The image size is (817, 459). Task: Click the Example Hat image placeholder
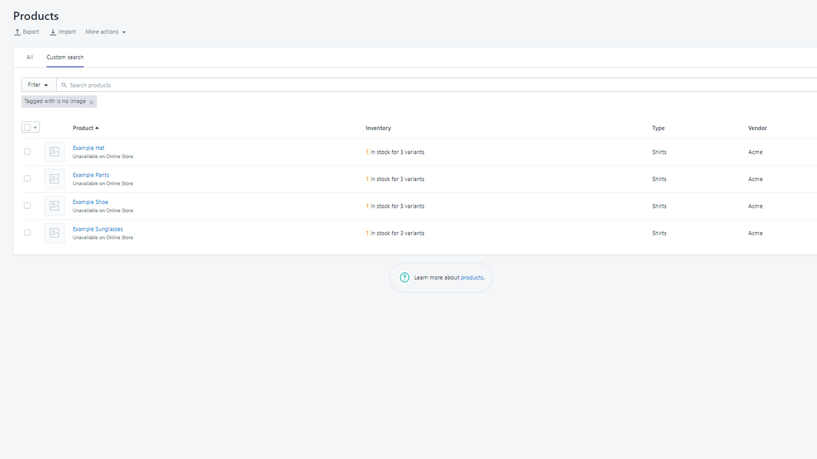[54, 152]
